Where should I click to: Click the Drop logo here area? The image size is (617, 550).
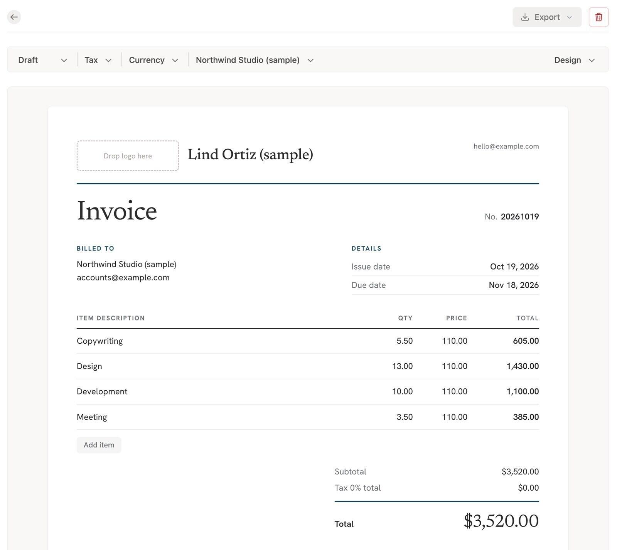[x=128, y=156]
